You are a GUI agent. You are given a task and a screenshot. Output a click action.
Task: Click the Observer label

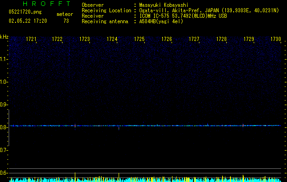coord(93,5)
